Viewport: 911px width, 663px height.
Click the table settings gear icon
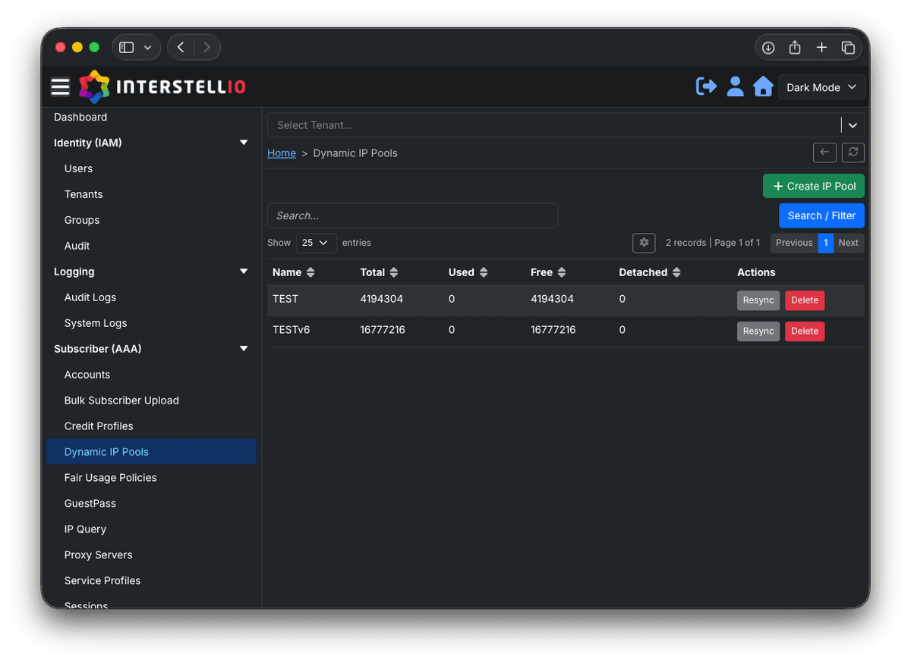click(644, 243)
